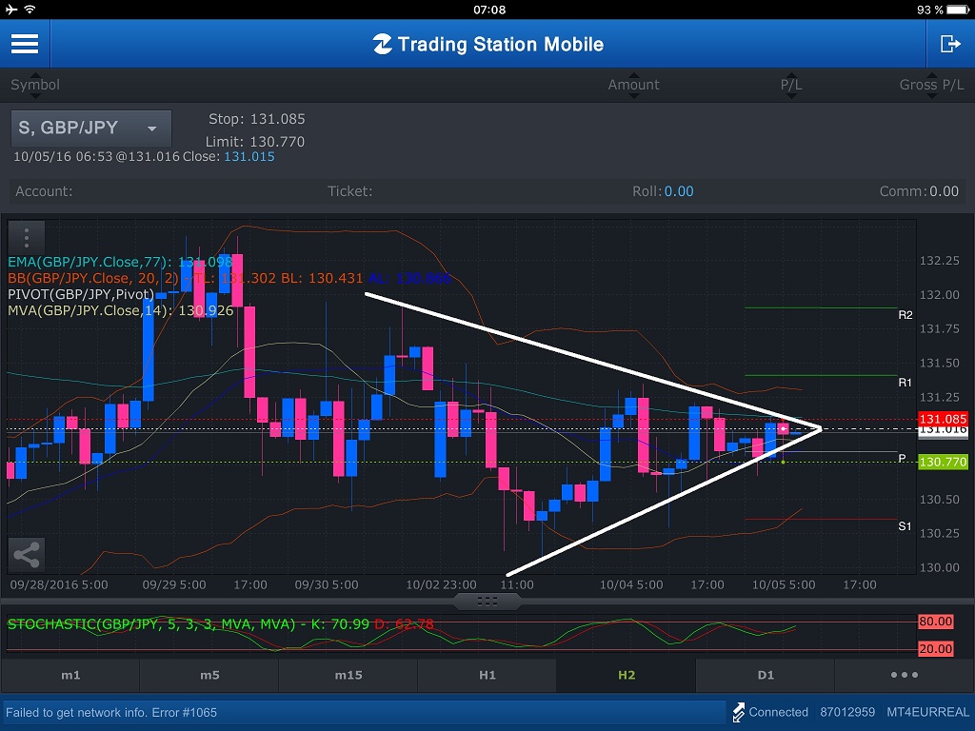This screenshot has height=731, width=975.
Task: Tap the S1 pivot level label
Action: [x=905, y=526]
